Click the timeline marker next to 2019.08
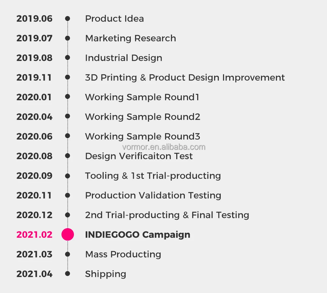This screenshot has width=327, height=293. [68, 58]
